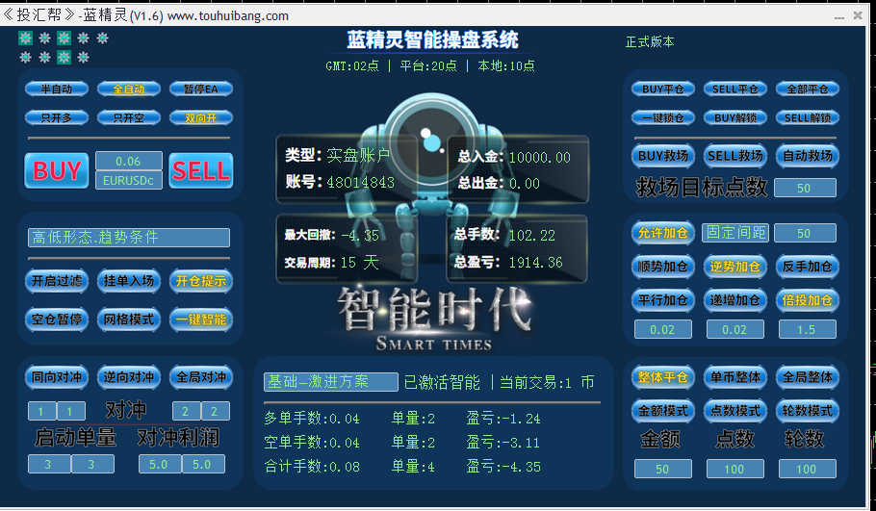Switch to 半自动 semi-auto mode

pos(57,89)
